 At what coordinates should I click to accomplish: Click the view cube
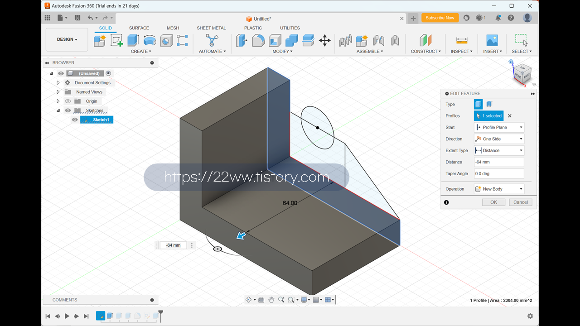522,74
